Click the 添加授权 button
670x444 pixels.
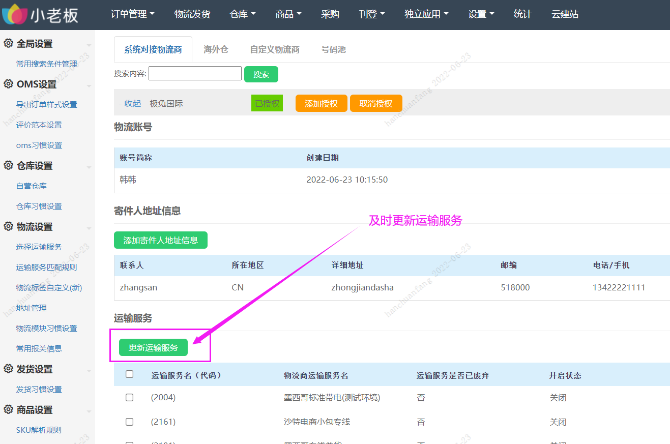[321, 103]
